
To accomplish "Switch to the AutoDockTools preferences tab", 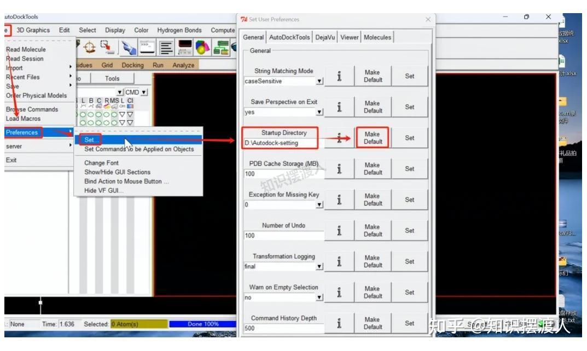I will tap(289, 37).
